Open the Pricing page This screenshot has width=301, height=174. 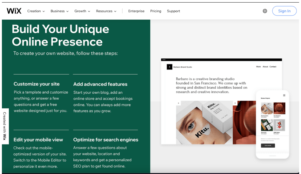[x=156, y=11]
